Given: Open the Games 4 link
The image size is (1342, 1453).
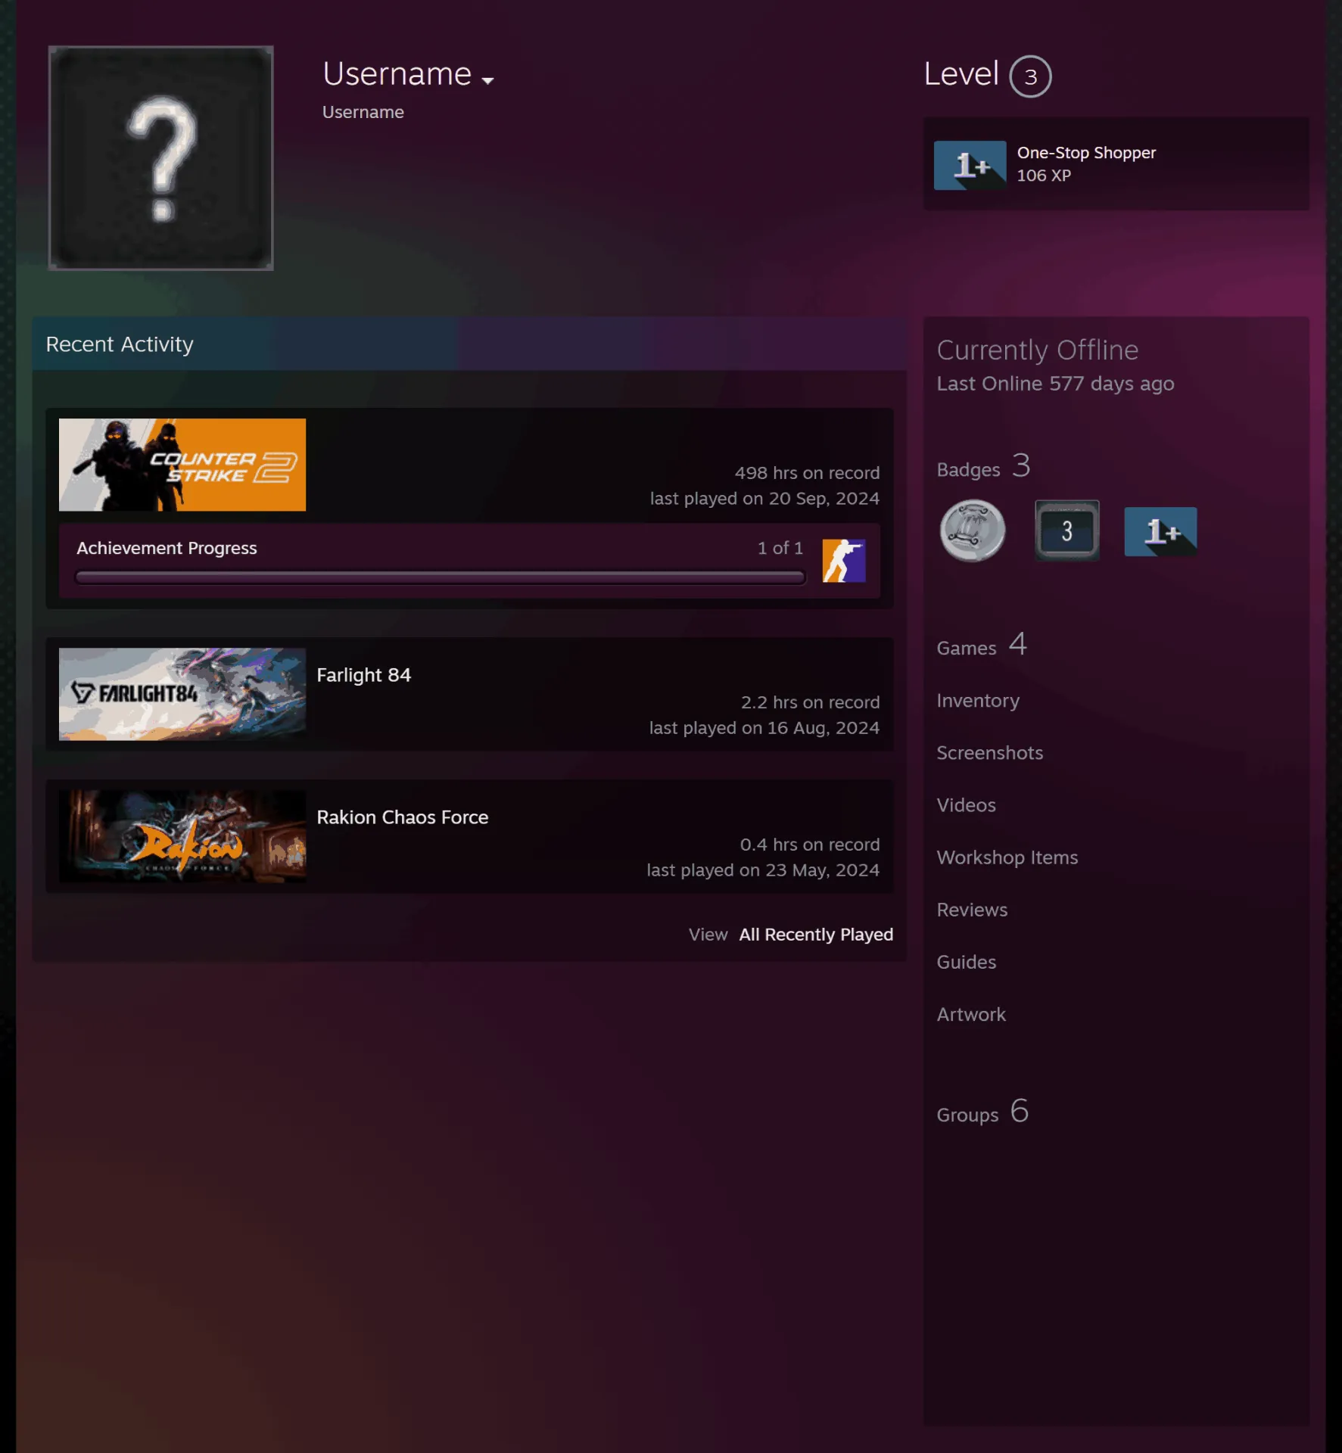Looking at the screenshot, I should click(982, 646).
